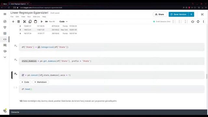This screenshot has width=208, height=117.
Task: Open the version count 0 button
Action: pos(191,14)
